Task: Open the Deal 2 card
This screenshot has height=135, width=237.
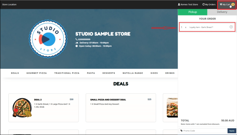Action: [x=43, y=108]
